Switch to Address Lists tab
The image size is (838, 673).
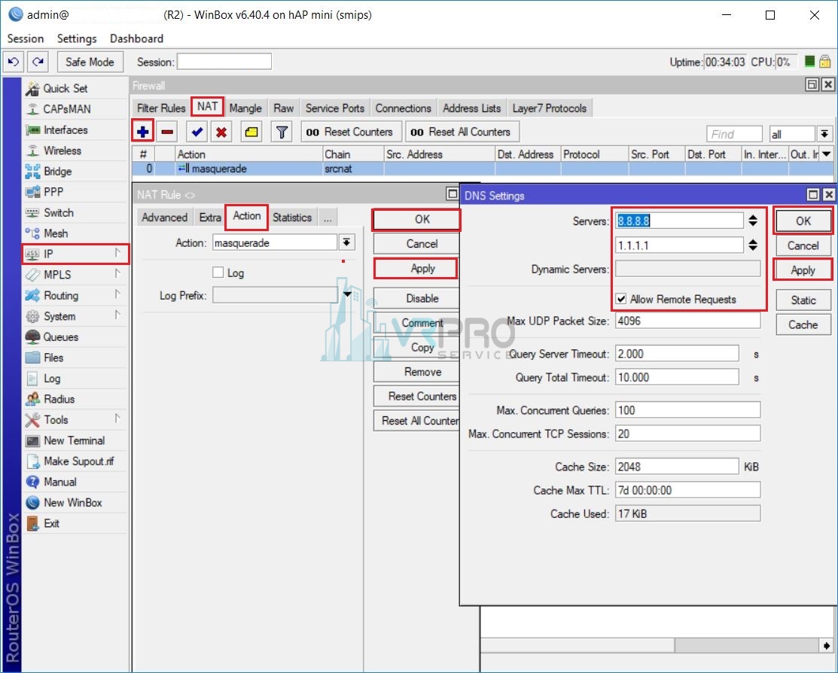[x=472, y=108]
